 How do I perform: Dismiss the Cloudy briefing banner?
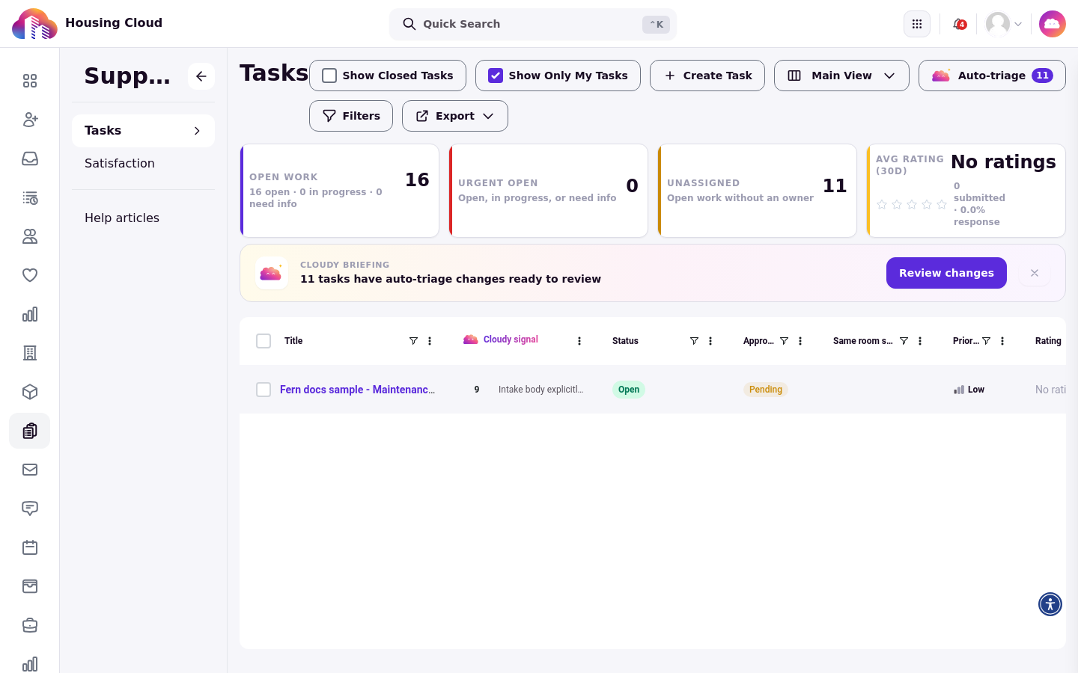[x=1035, y=273]
